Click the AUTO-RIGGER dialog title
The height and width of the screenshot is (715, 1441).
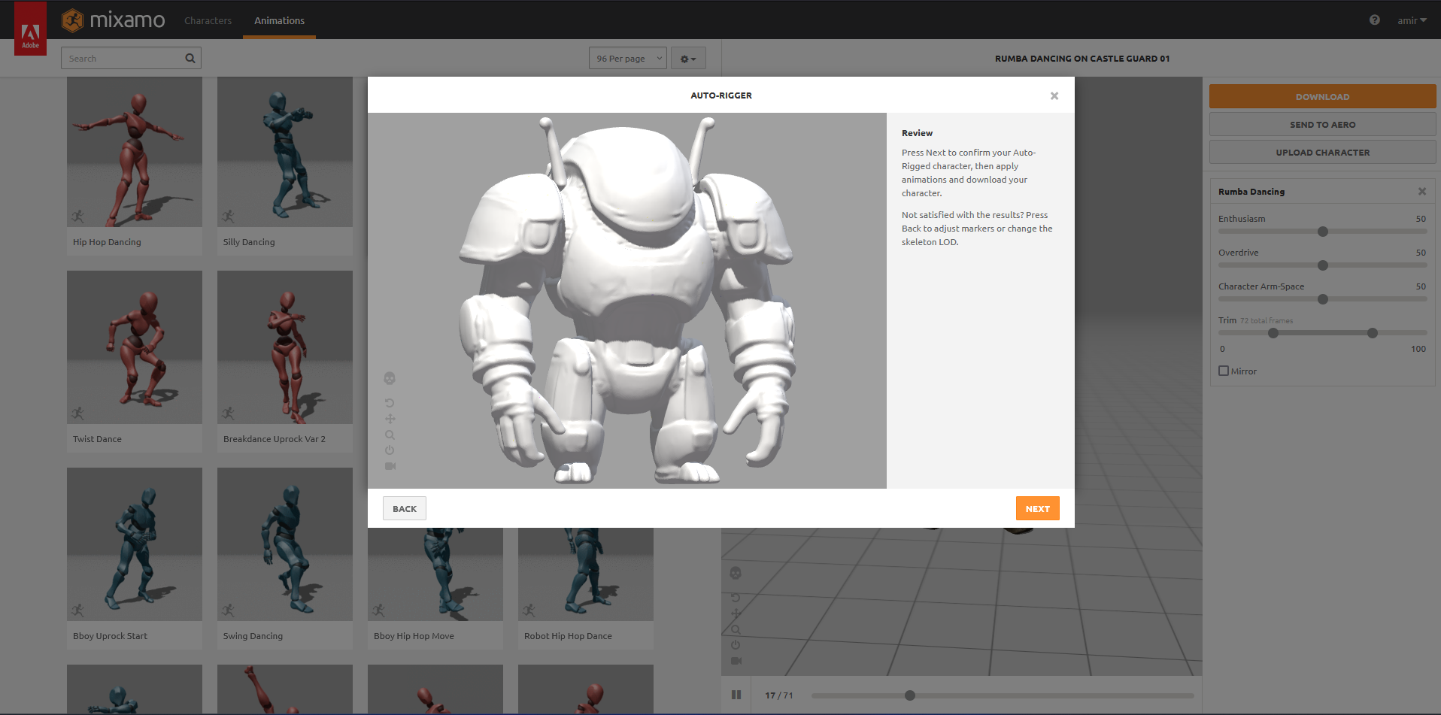721,95
